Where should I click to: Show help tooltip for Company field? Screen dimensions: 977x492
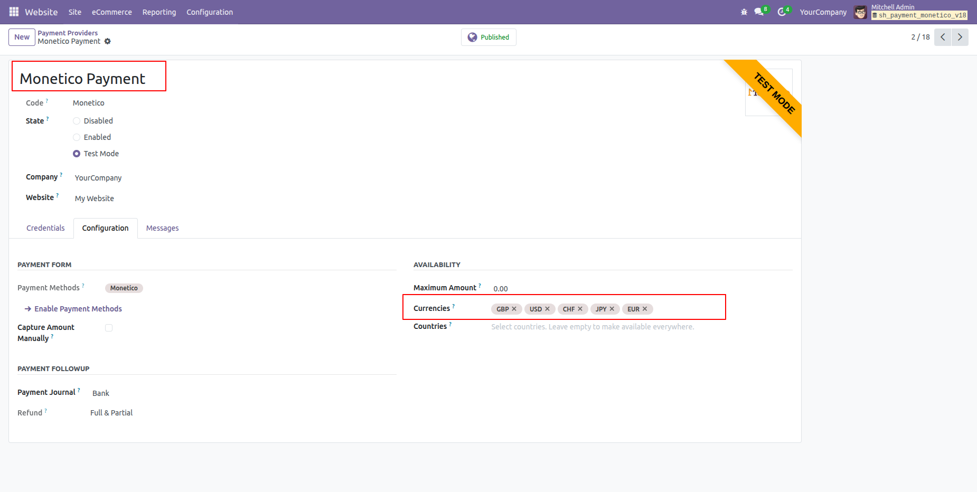tap(61, 174)
